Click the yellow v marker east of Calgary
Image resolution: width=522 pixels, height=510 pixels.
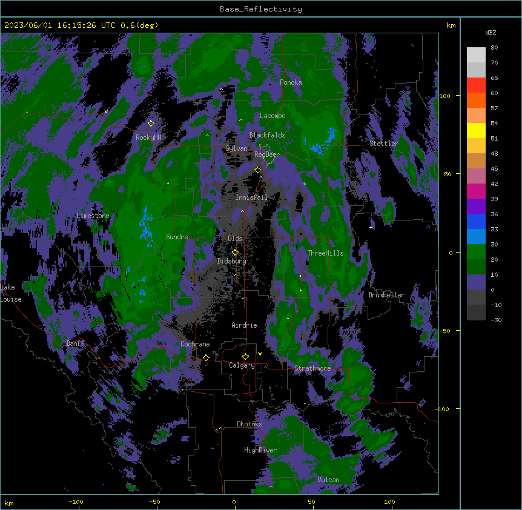point(260,354)
